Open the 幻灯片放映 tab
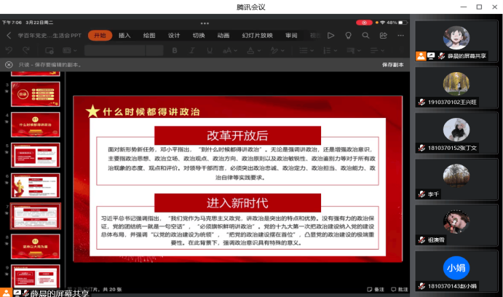This screenshot has height=297, width=503. [257, 35]
